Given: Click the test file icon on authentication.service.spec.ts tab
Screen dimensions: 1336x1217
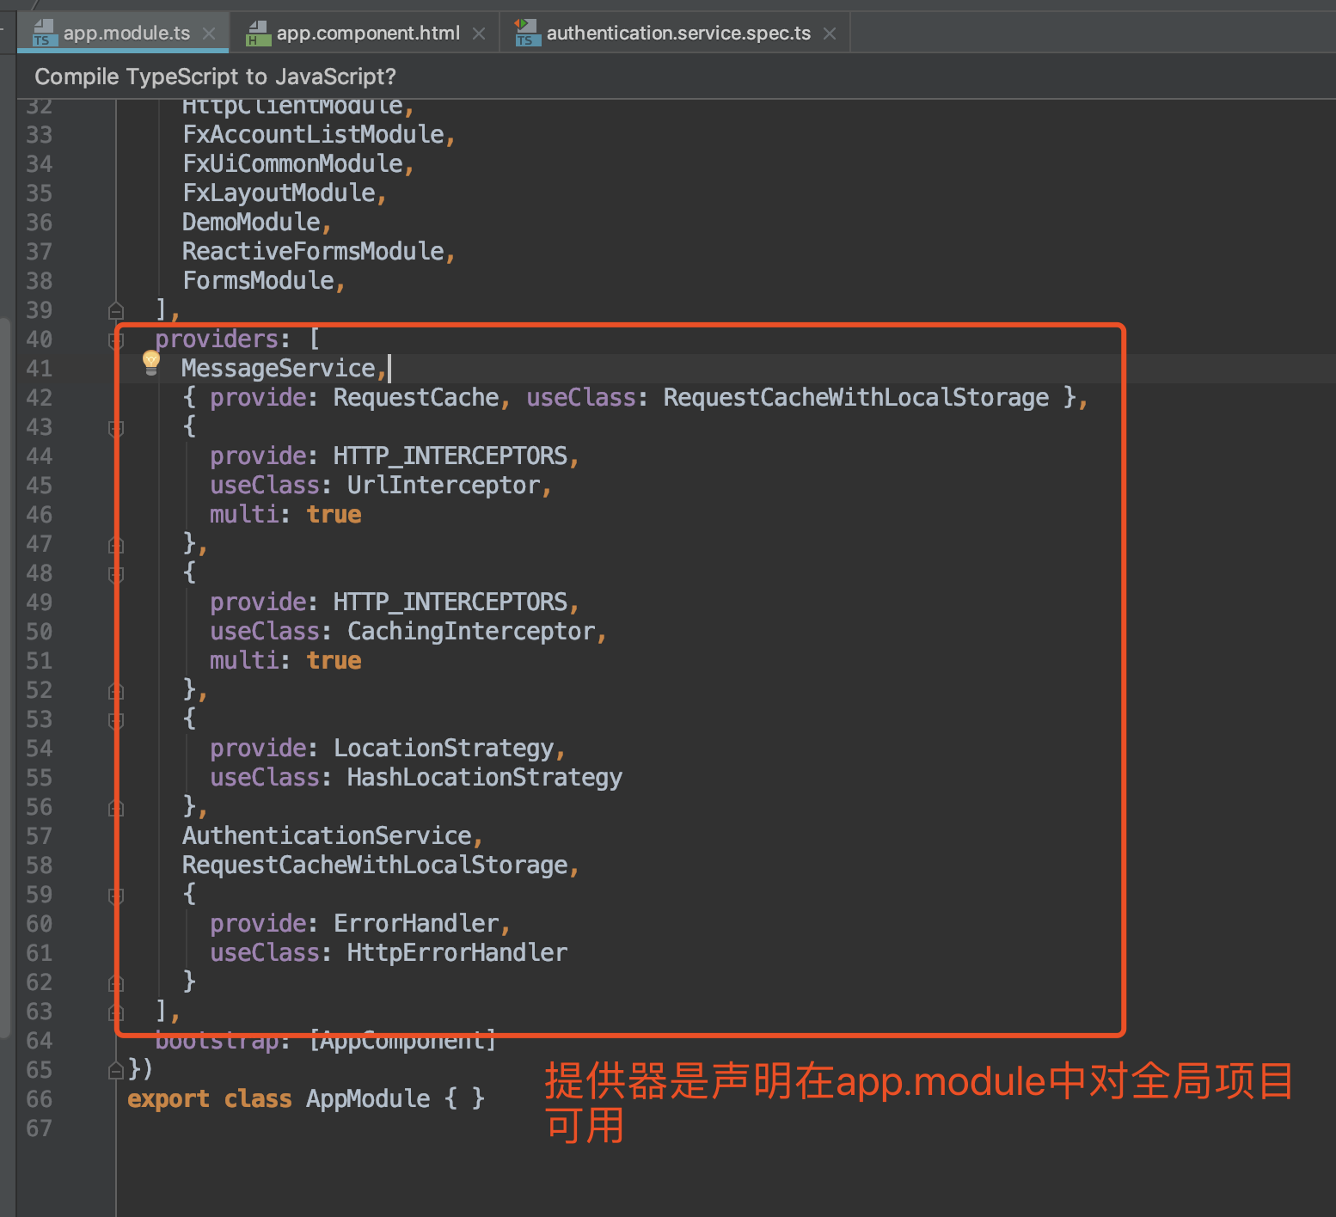Looking at the screenshot, I should [526, 34].
